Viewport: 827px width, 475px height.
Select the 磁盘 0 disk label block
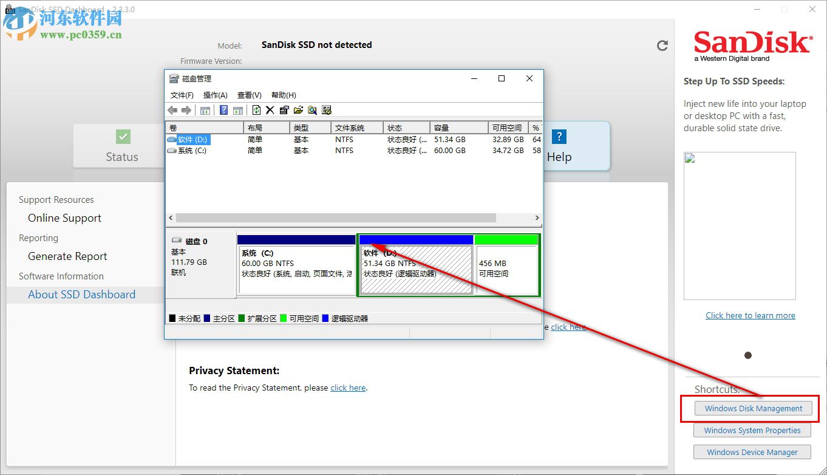tap(200, 265)
